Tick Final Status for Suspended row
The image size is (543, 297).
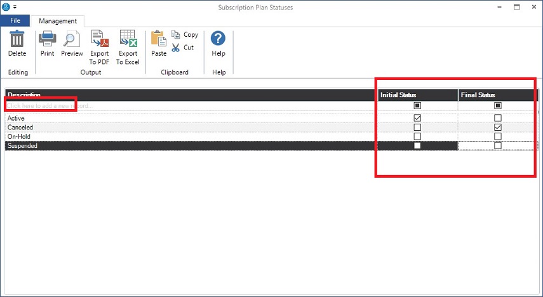coord(498,146)
